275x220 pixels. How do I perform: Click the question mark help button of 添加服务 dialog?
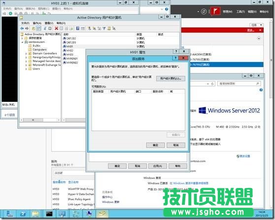pos(175,58)
